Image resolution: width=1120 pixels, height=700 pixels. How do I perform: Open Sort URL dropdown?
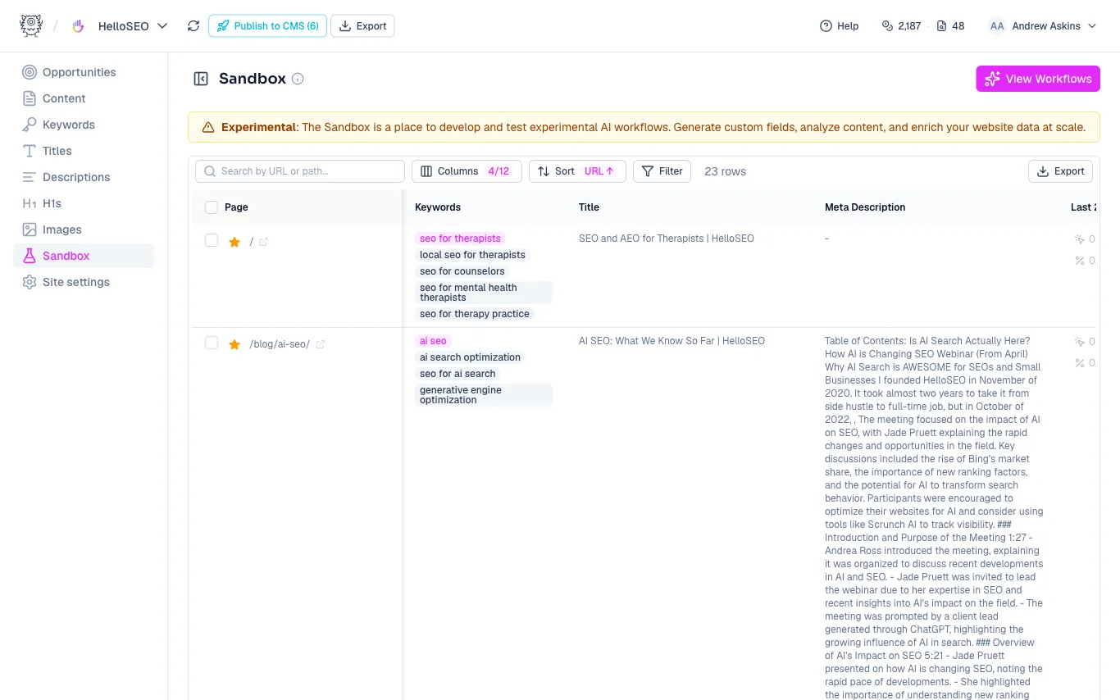[577, 171]
